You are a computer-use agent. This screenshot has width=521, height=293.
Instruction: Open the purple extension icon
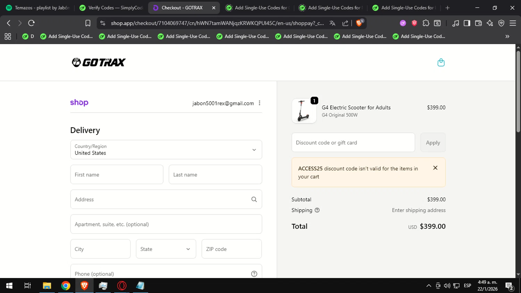(403, 23)
